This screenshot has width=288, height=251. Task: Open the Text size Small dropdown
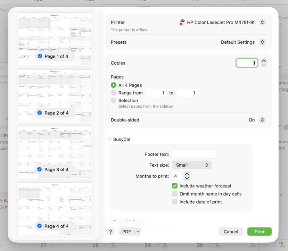coord(191,165)
